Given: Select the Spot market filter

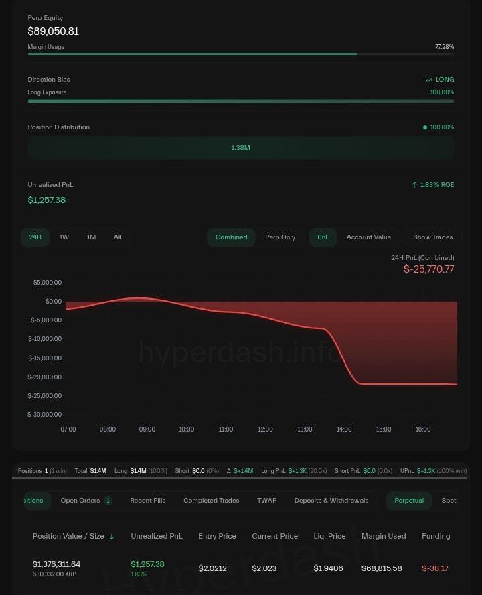Looking at the screenshot, I should click(x=449, y=501).
